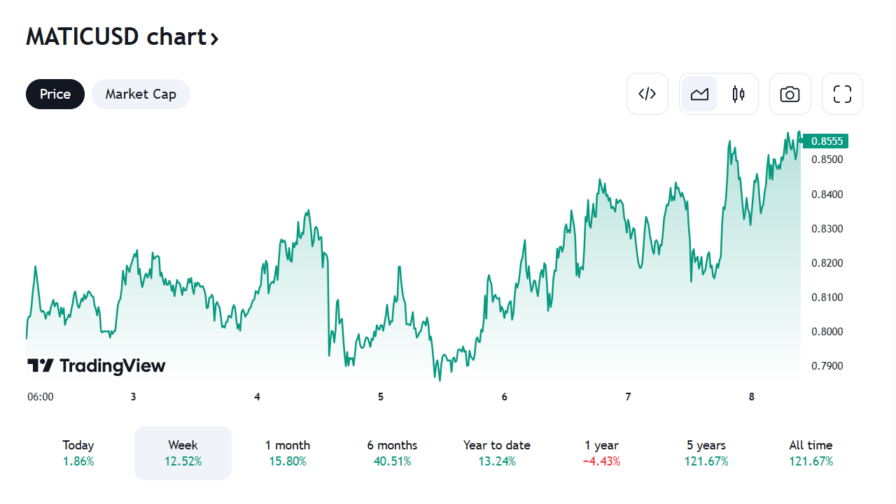Viewport: 896px width, 504px height.
Task: Select the Market Cap toggle
Action: coord(141,94)
